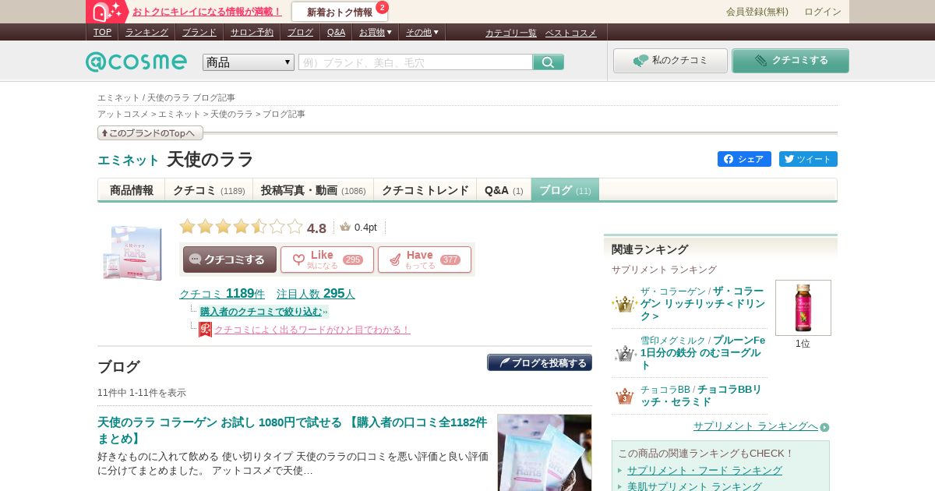Click the Twitter ツイート button
The width and height of the screenshot is (935, 491).
[808, 159]
